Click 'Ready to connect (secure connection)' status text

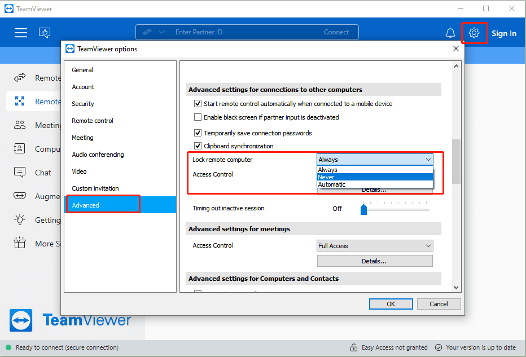67,347
